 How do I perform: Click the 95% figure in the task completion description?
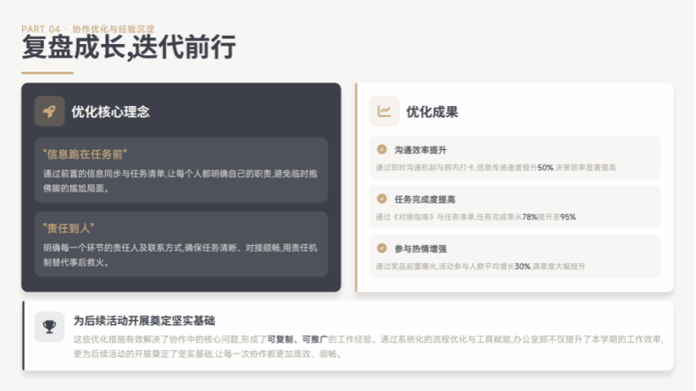coord(567,217)
